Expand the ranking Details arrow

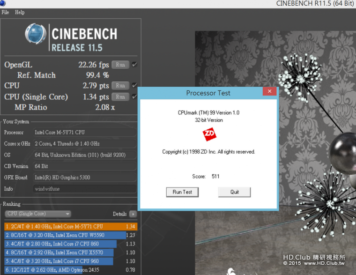(133, 214)
